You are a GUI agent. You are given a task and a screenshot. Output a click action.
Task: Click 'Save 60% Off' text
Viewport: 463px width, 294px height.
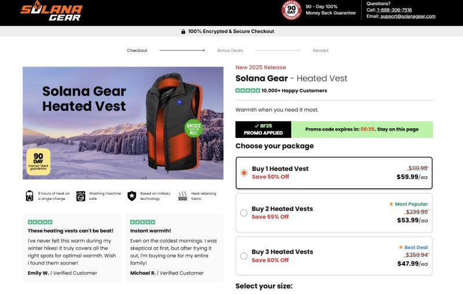click(270, 260)
